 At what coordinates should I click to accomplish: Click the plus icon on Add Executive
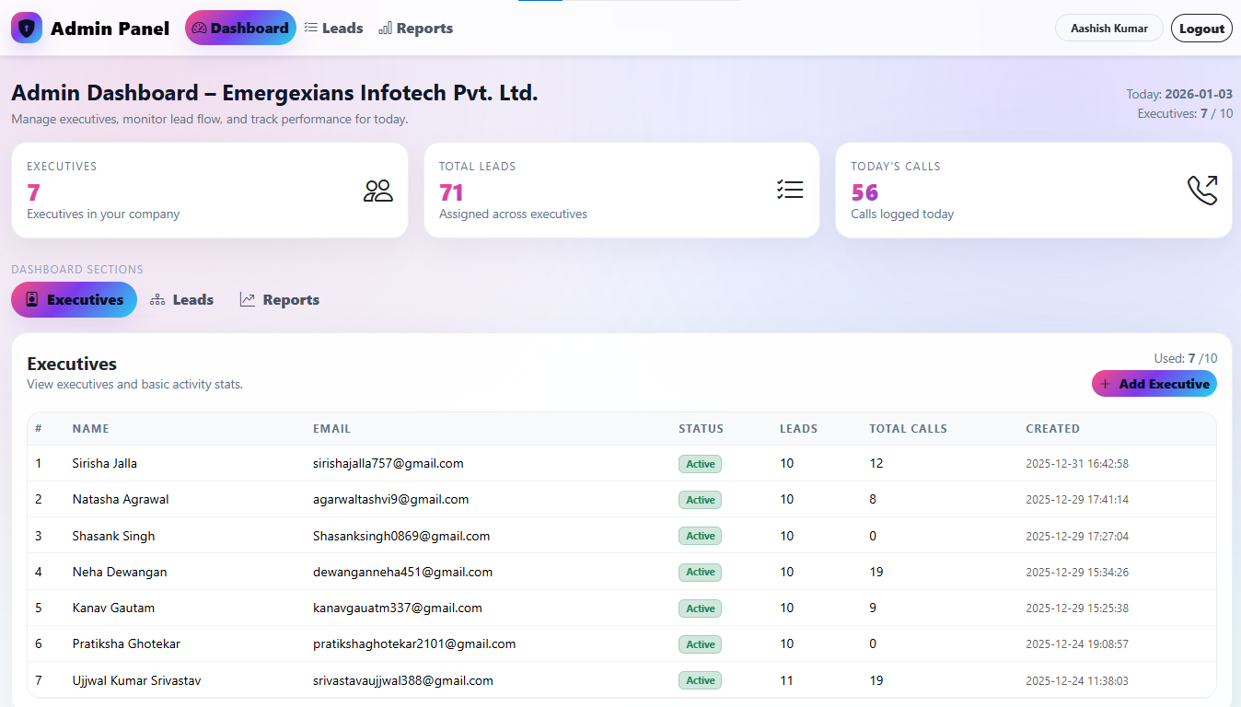(x=1105, y=384)
